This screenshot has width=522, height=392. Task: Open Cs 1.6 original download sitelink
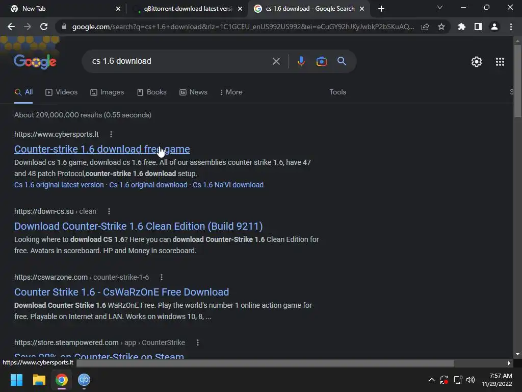pyautogui.click(x=148, y=185)
